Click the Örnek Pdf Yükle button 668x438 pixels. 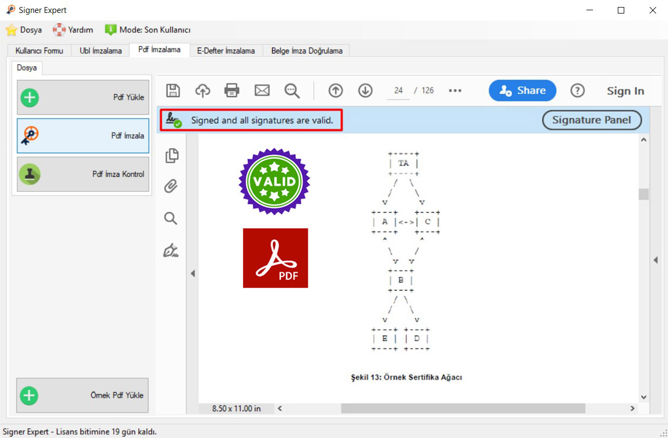point(83,395)
